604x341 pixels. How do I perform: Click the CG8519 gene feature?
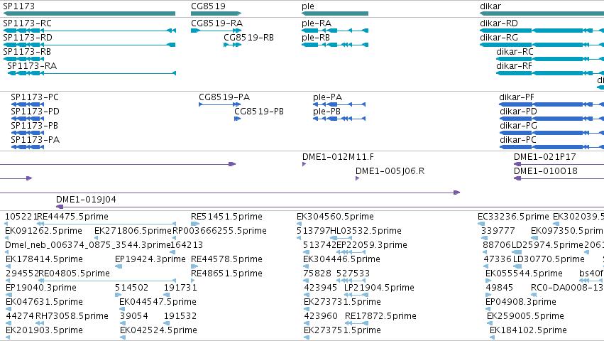(x=216, y=13)
